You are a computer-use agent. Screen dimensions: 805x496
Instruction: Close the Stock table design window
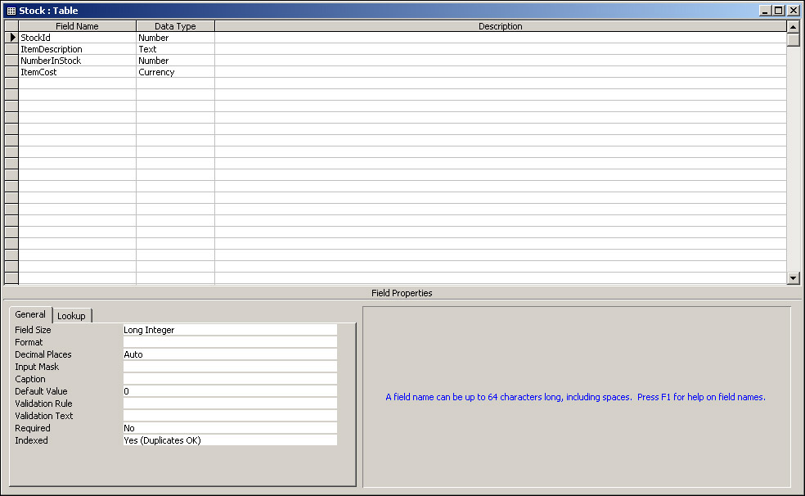coord(793,11)
